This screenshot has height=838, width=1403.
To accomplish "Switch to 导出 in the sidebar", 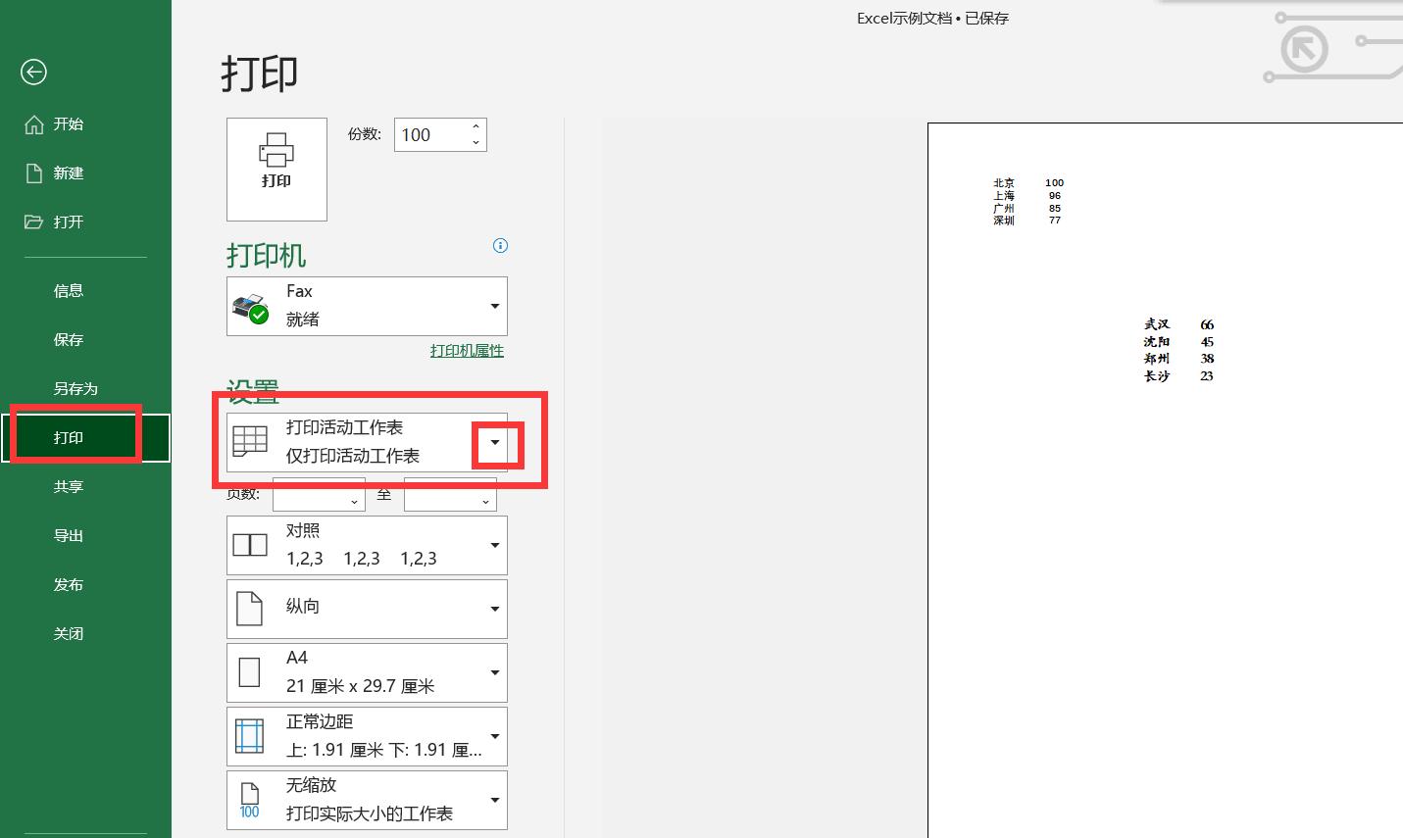I will (x=69, y=535).
